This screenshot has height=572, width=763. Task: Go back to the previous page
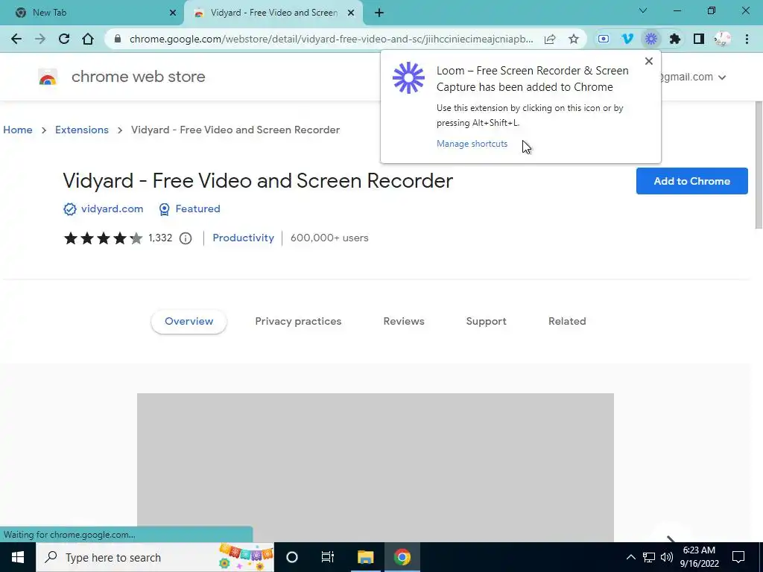tap(16, 39)
